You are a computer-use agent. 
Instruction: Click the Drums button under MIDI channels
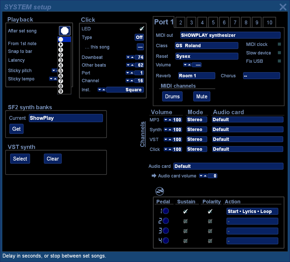click(172, 96)
